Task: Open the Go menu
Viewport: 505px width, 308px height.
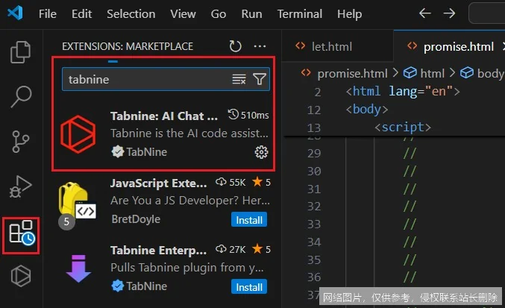Action: (x=219, y=14)
